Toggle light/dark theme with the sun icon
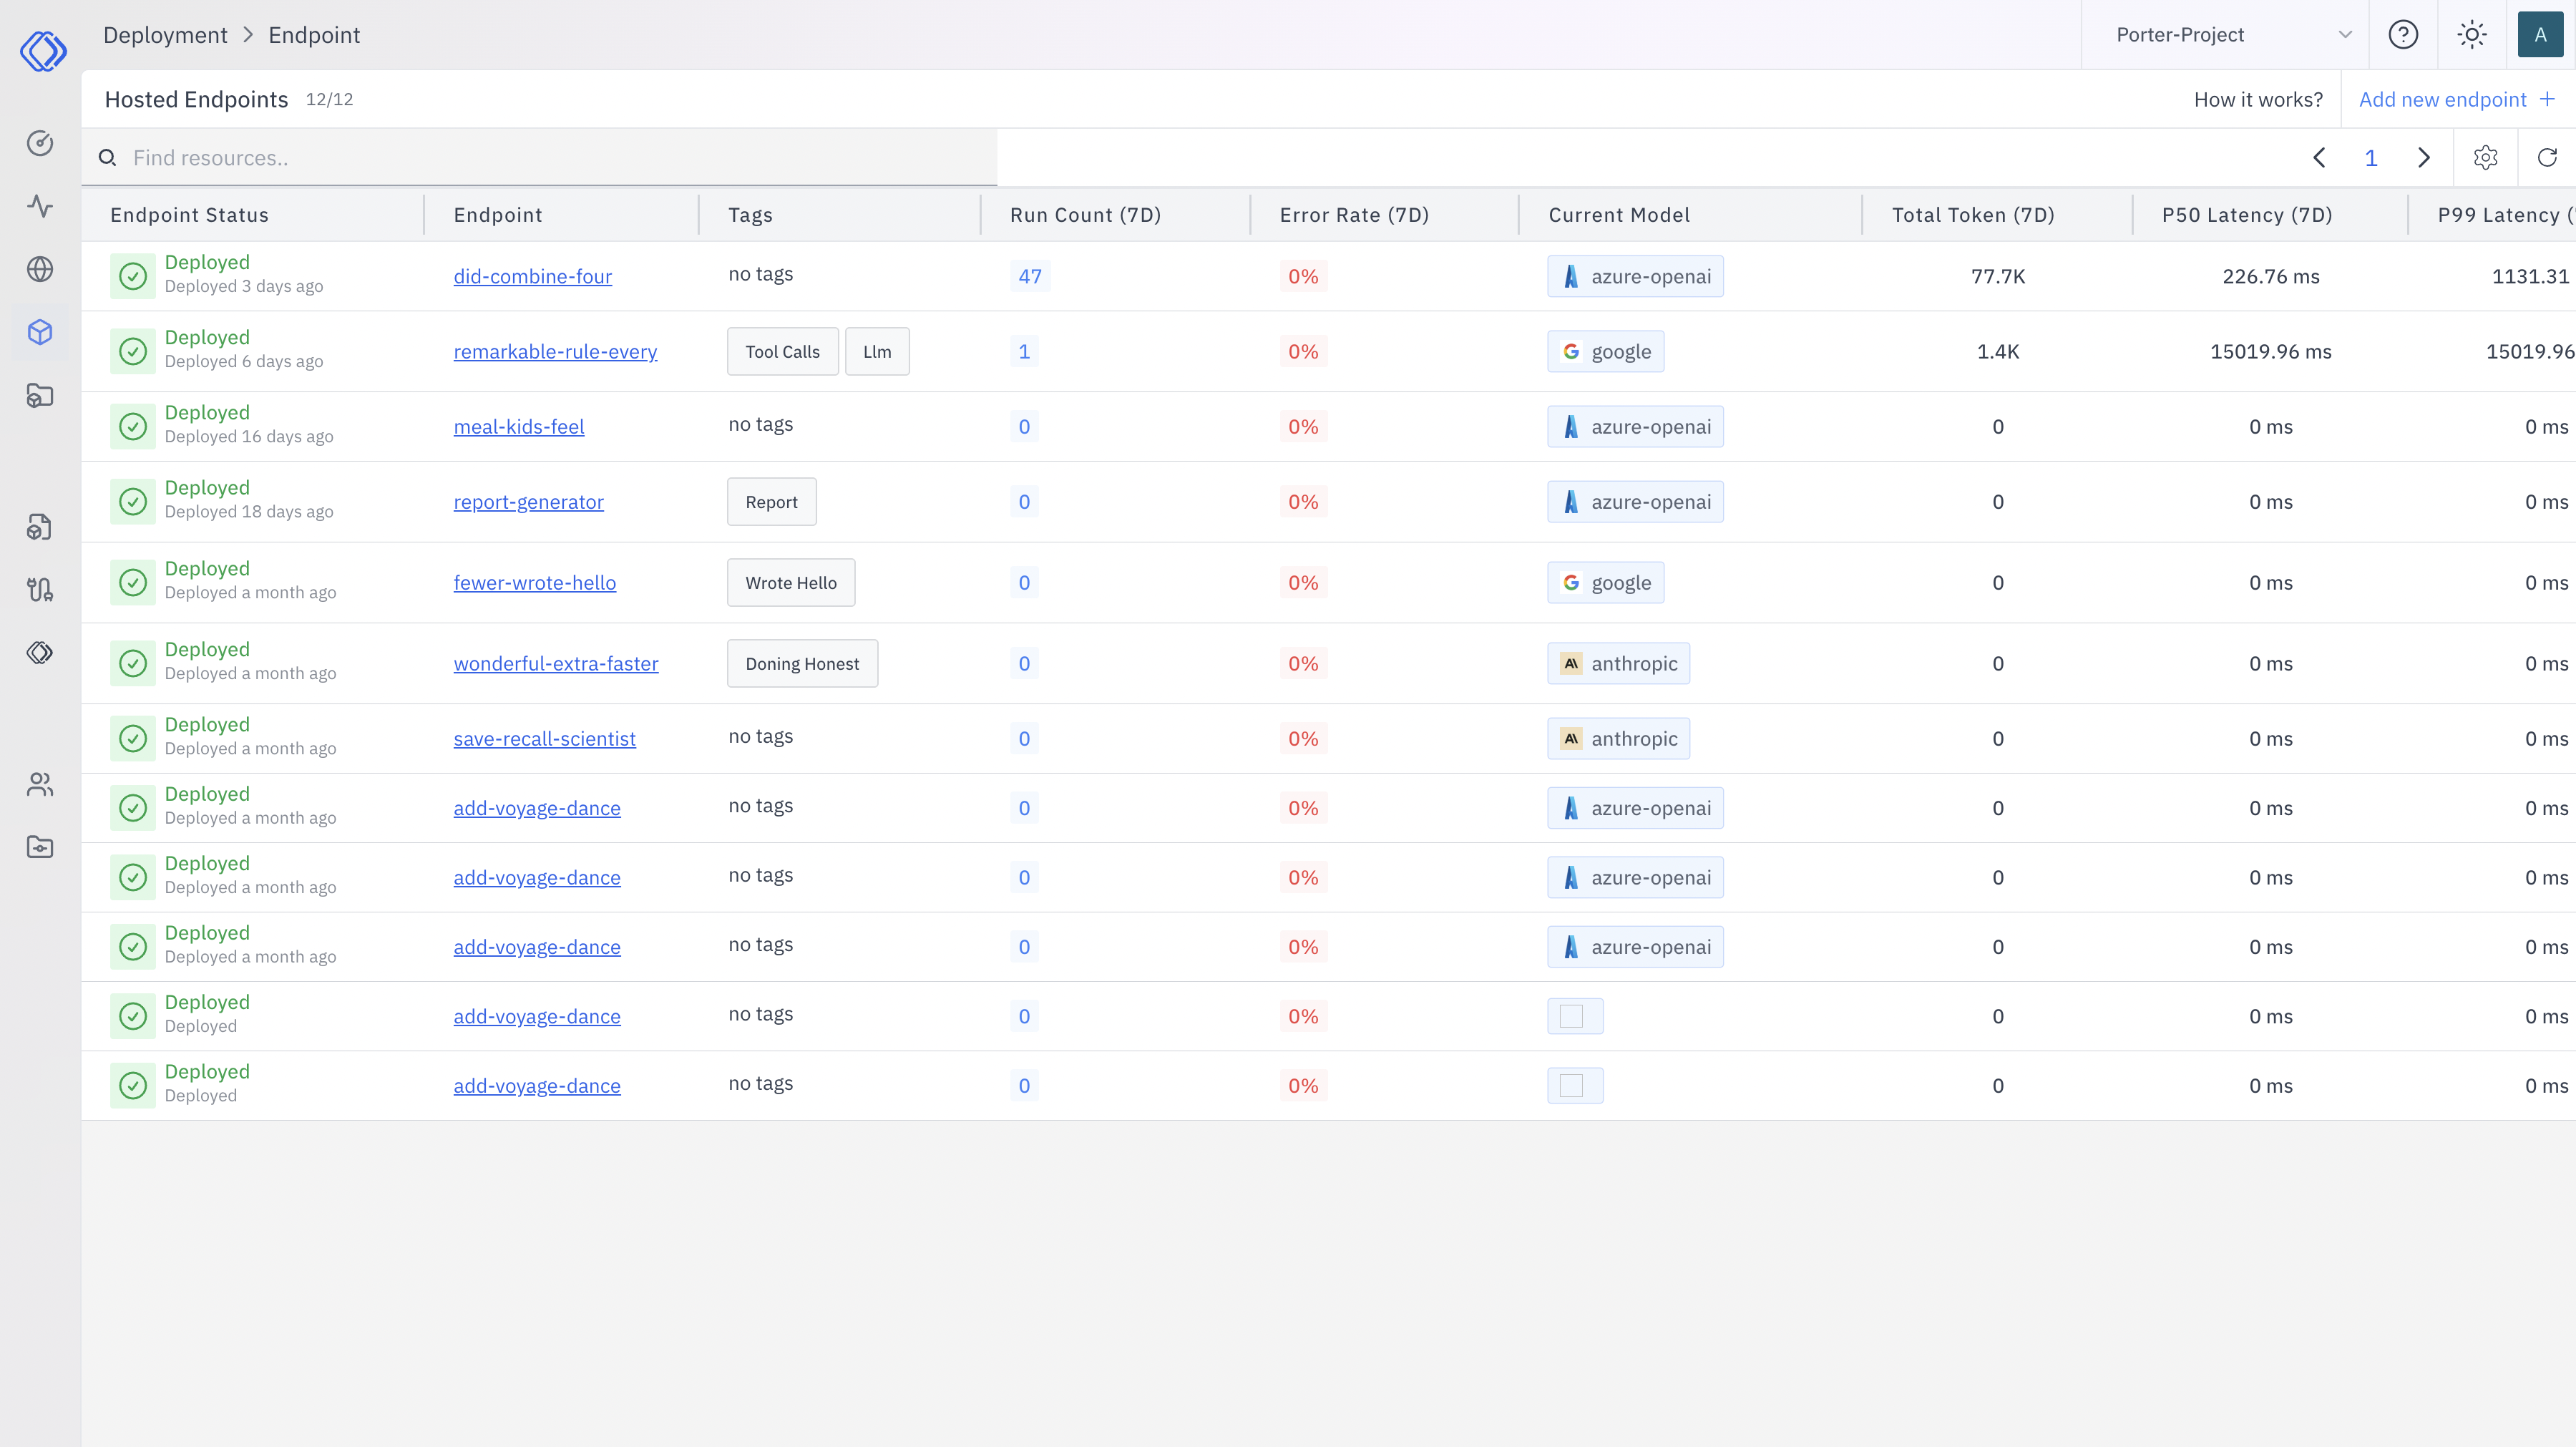The width and height of the screenshot is (2576, 1447). pyautogui.click(x=2472, y=34)
